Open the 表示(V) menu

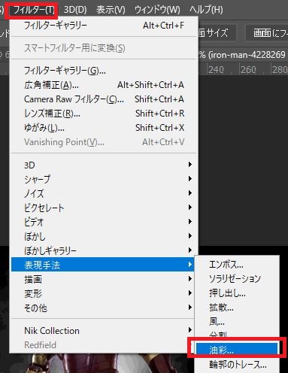(x=111, y=10)
